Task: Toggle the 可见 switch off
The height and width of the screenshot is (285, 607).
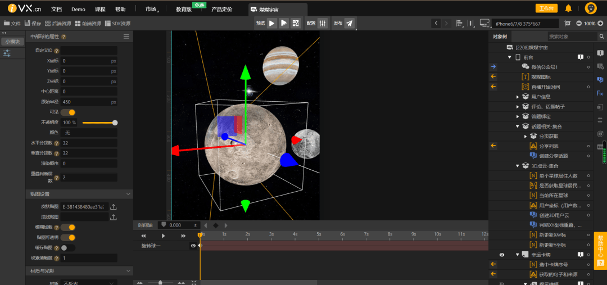Action: [x=69, y=112]
